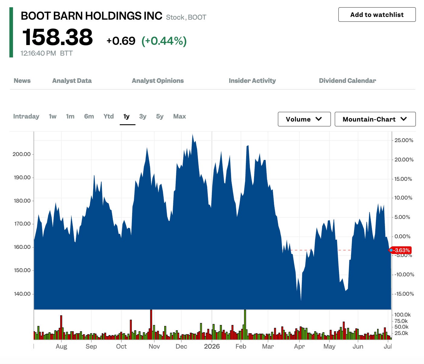424x364 pixels.
Task: Click the 'Stock, BOOT' ticker label
Action: [186, 17]
